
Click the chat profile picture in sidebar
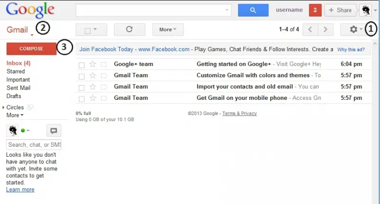click(x=13, y=131)
